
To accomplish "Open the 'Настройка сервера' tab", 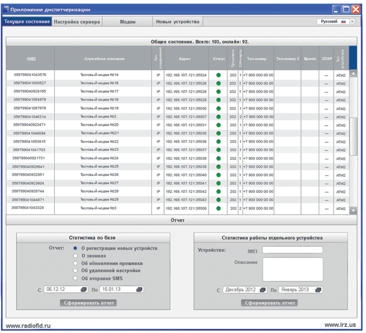I will tap(77, 22).
